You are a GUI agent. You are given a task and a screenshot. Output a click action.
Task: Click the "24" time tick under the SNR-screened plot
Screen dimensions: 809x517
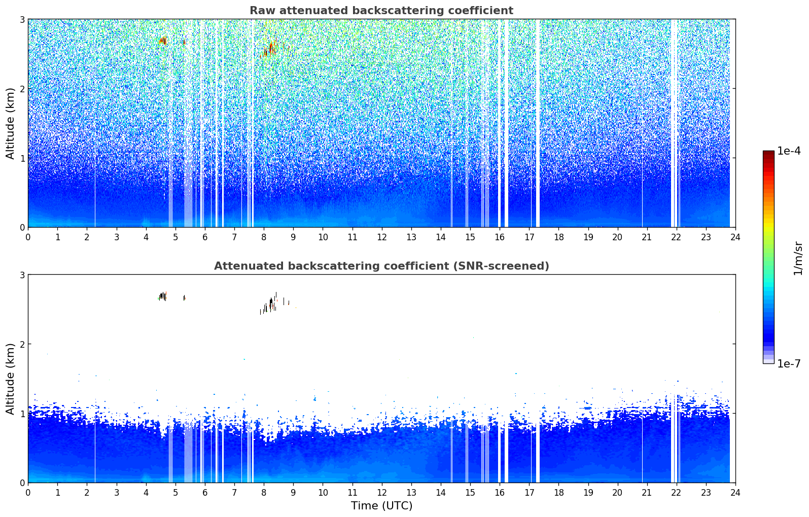click(735, 492)
